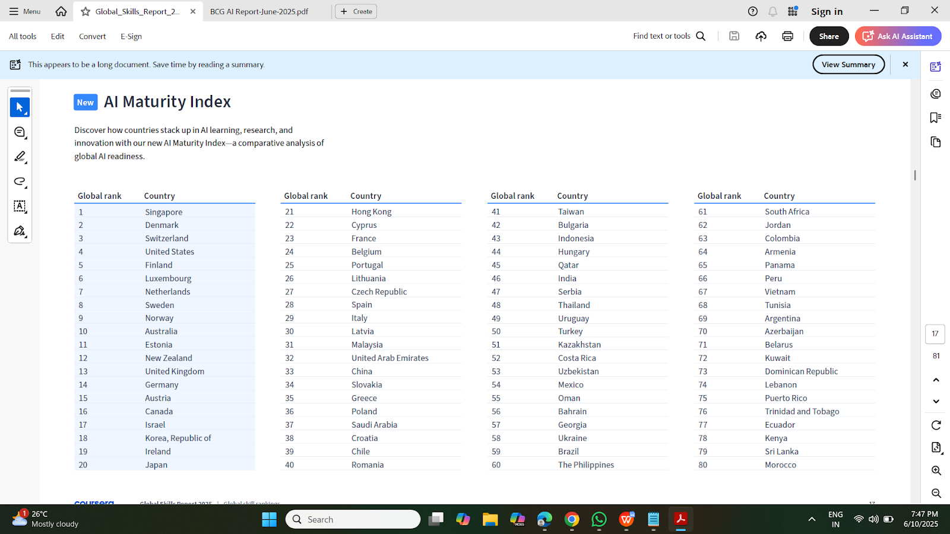Image resolution: width=950 pixels, height=534 pixels.
Task: Show hidden system tray icons
Action: [812, 519]
